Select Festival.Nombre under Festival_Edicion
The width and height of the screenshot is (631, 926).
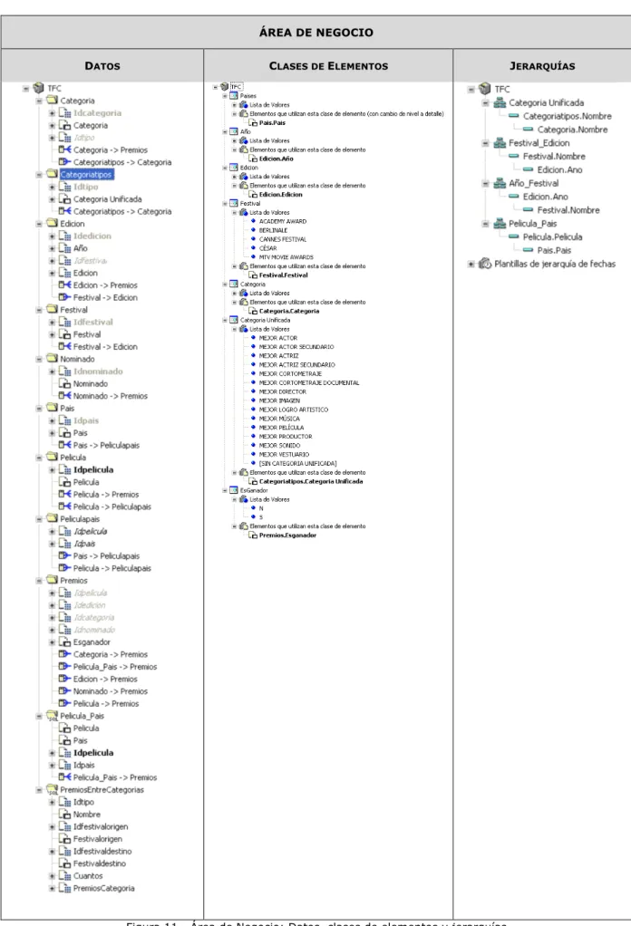point(554,156)
